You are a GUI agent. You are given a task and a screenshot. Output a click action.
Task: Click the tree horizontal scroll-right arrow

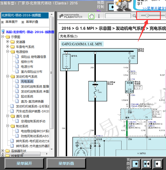point(47,154)
